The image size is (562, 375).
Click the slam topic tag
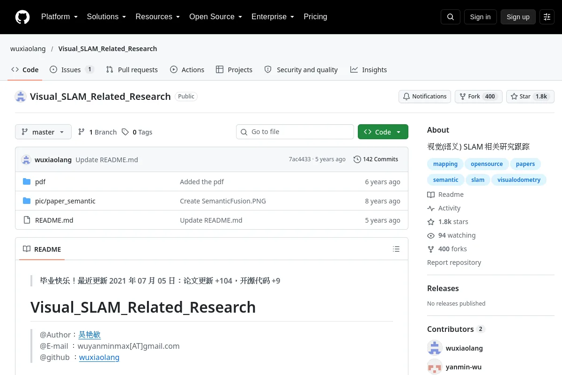(x=478, y=180)
